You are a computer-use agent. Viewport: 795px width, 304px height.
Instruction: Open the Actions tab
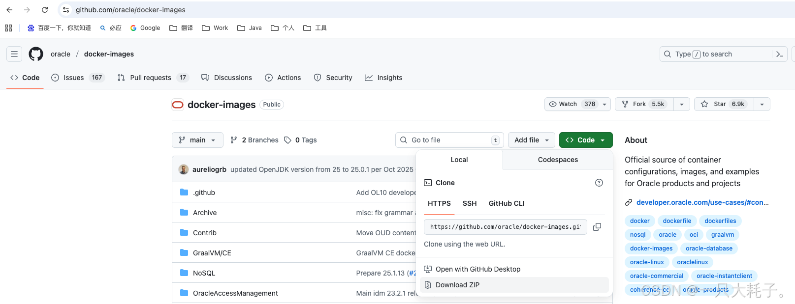283,78
